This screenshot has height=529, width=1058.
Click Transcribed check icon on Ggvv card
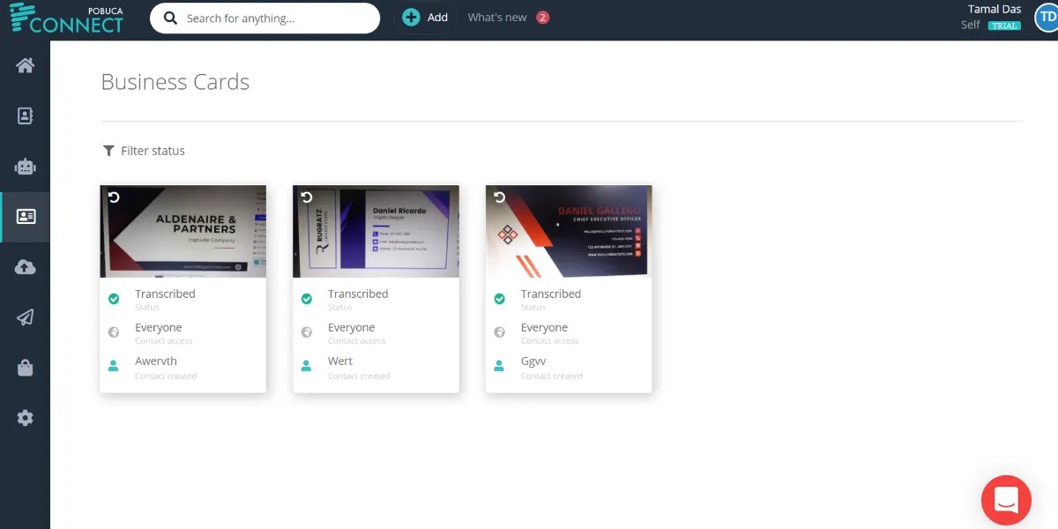click(x=500, y=299)
